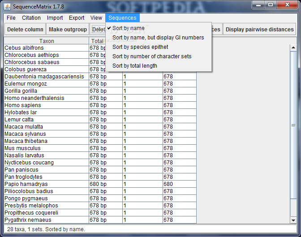The height and width of the screenshot is (237, 301).
Task: Select the Gorilla gorilla taxon
Action: (46, 91)
